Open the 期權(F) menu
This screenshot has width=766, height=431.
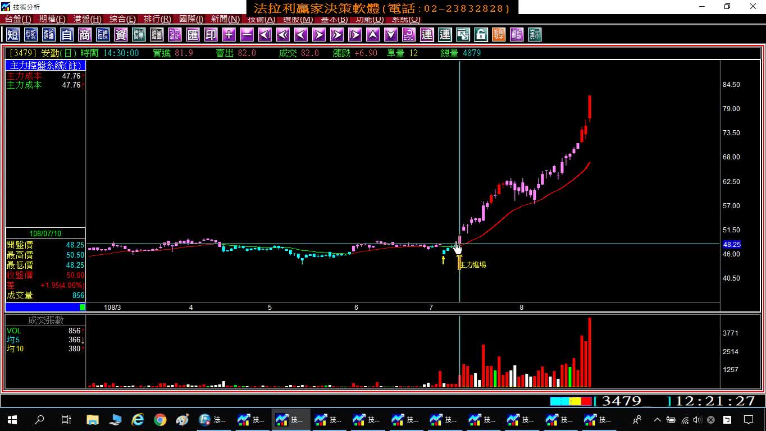pyautogui.click(x=52, y=20)
